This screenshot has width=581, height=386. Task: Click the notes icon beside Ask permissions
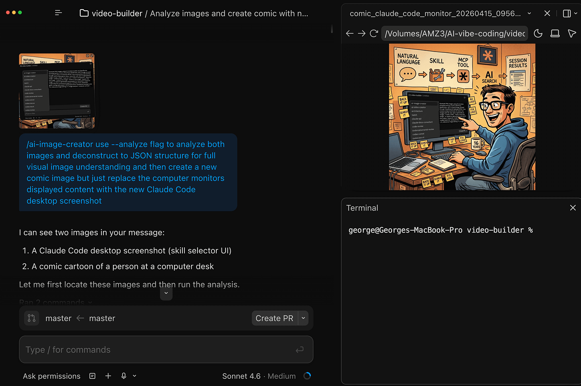(x=93, y=376)
